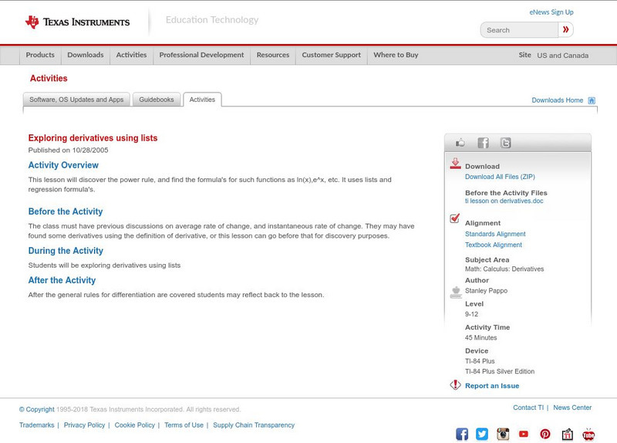Click the thumbs-up like icon
Image resolution: width=617 pixels, height=443 pixels.
tap(460, 143)
